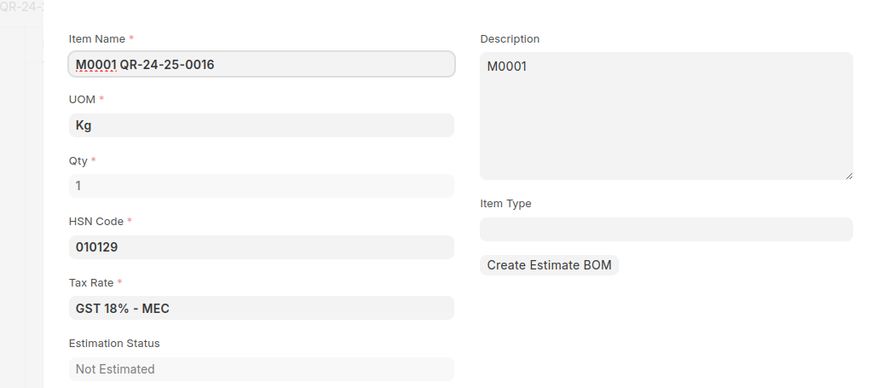The height and width of the screenshot is (388, 883).
Task: Click inside the Description text area
Action: 666,116
